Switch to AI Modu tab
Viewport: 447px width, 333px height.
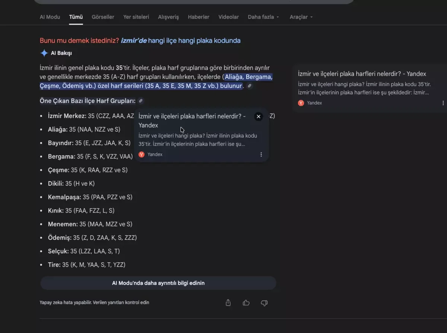(50, 17)
